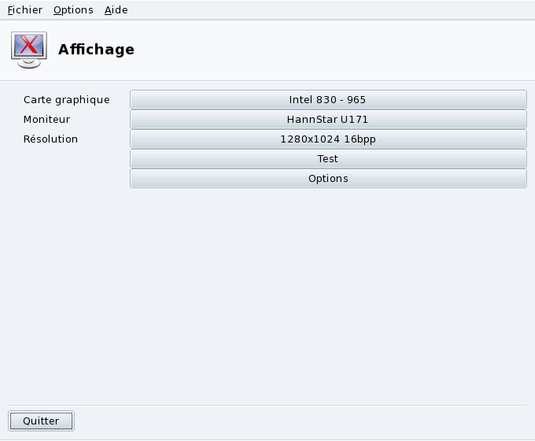Open the Options button below Test

point(327,179)
